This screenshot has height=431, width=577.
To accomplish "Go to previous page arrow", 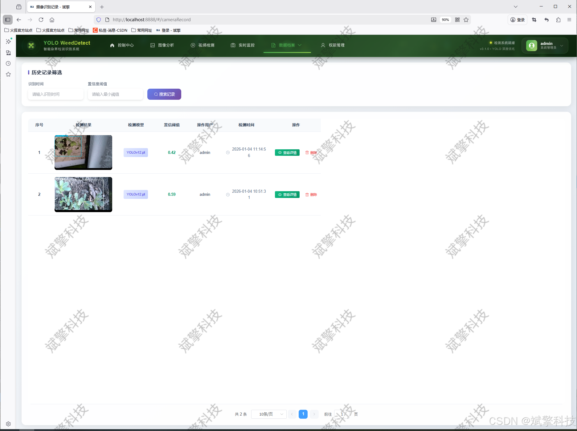I will click(x=292, y=414).
